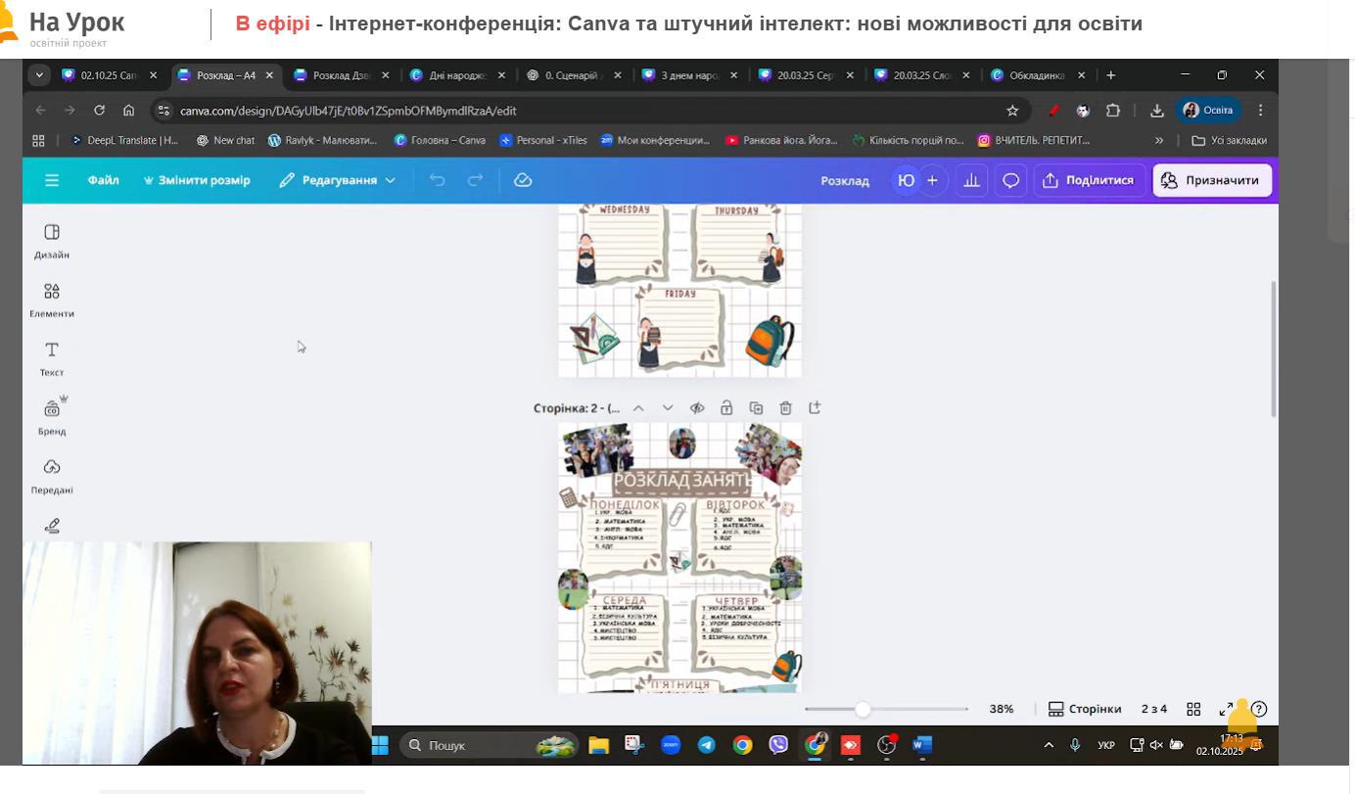Hide page 2 with eye icon
Screen dimensions: 1355x794
click(697, 407)
